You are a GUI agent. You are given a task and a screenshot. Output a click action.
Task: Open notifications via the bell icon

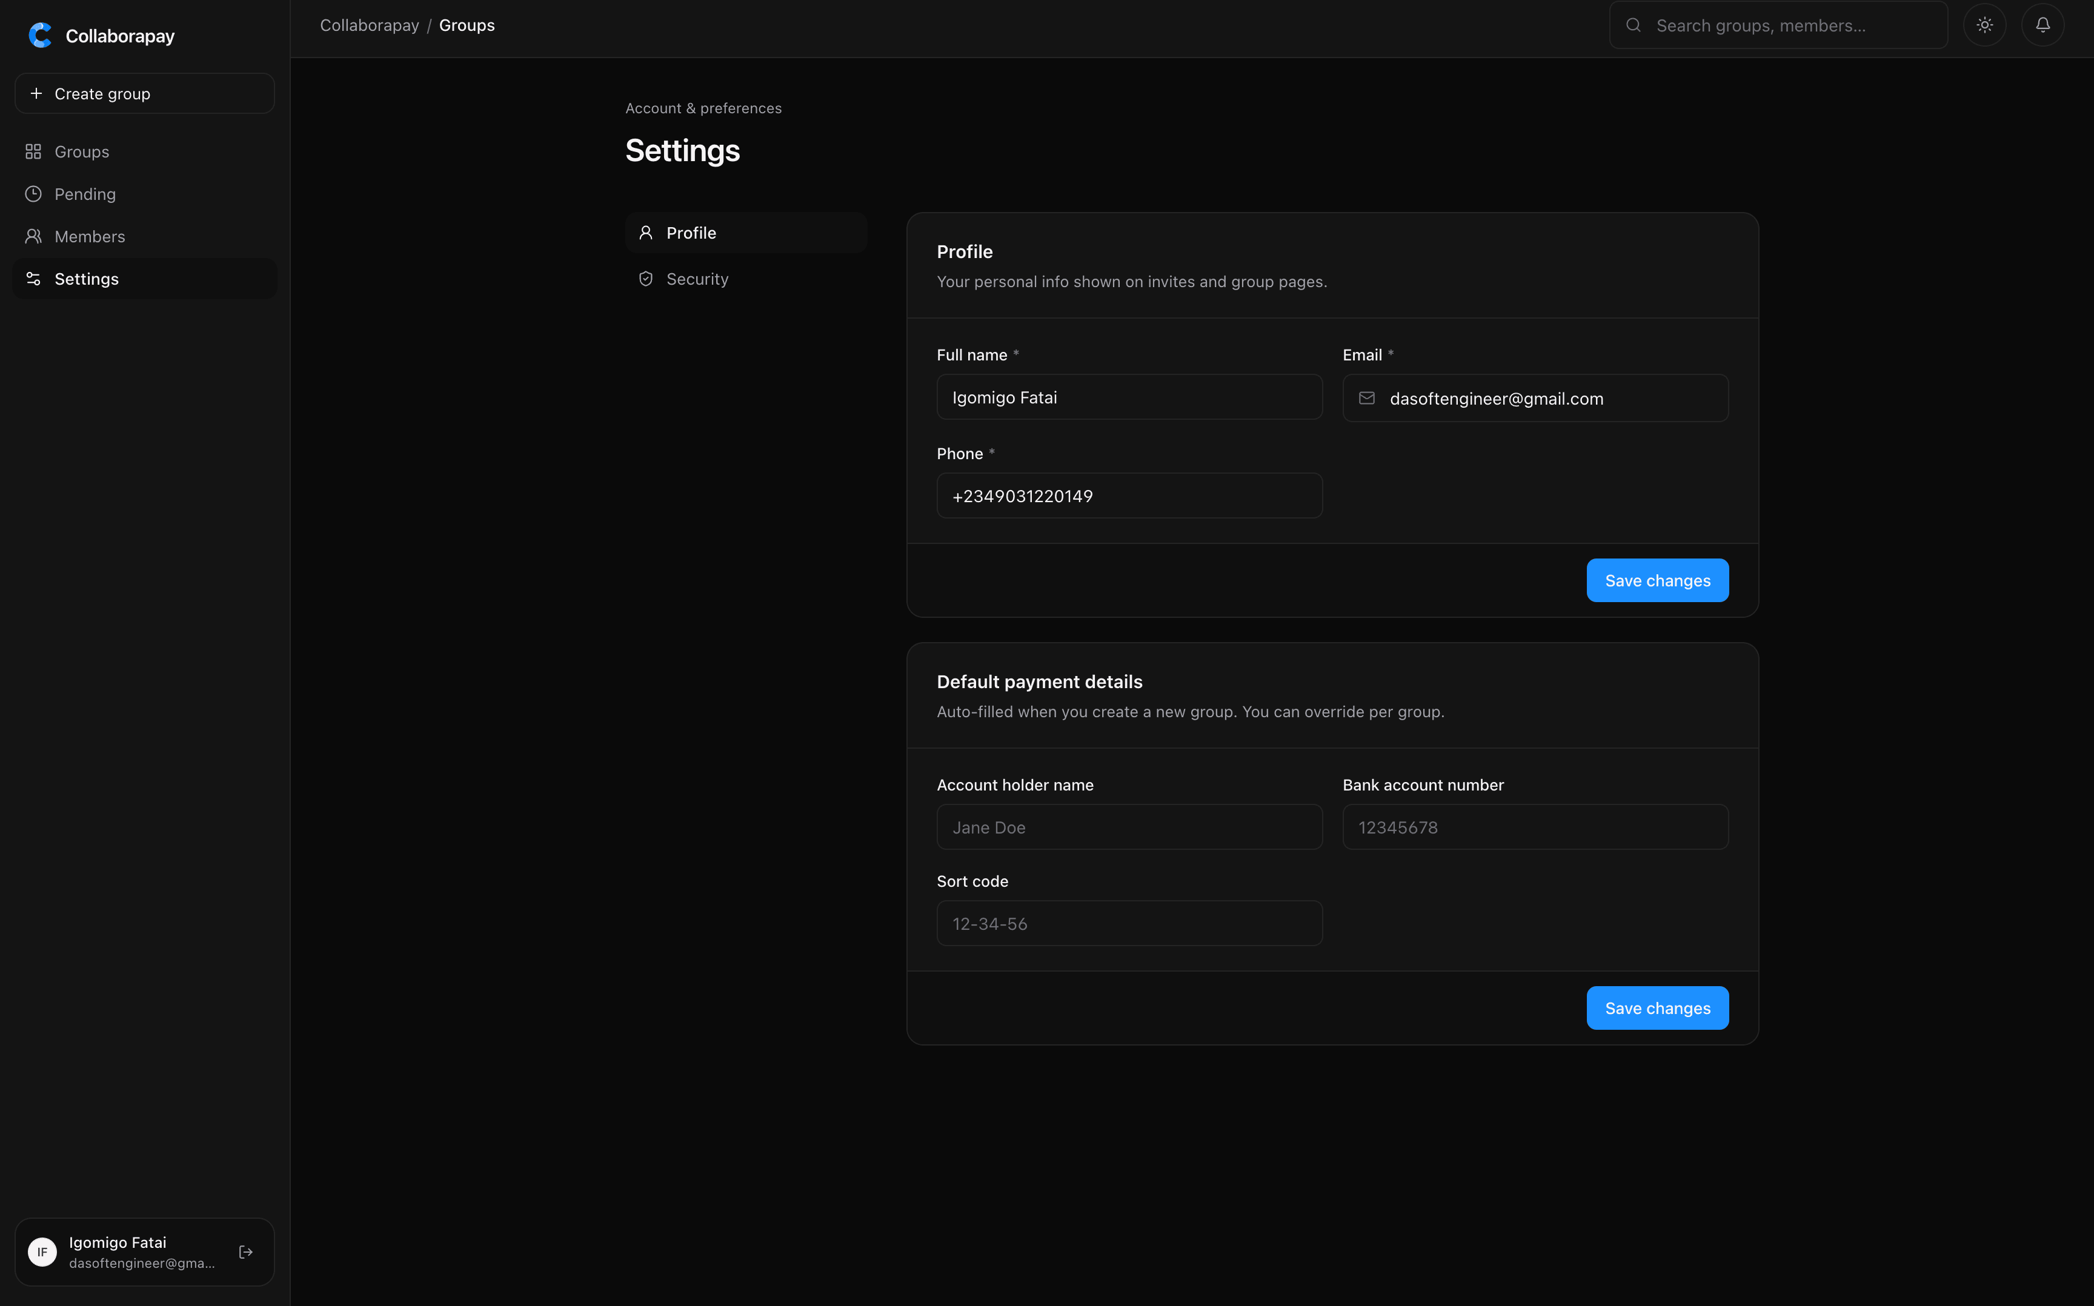2042,25
